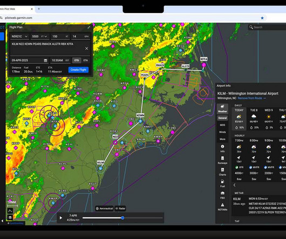Screen dimensions: 286x239
Task: Click the 14 GPH fuel burn field
Action: (80, 37)
